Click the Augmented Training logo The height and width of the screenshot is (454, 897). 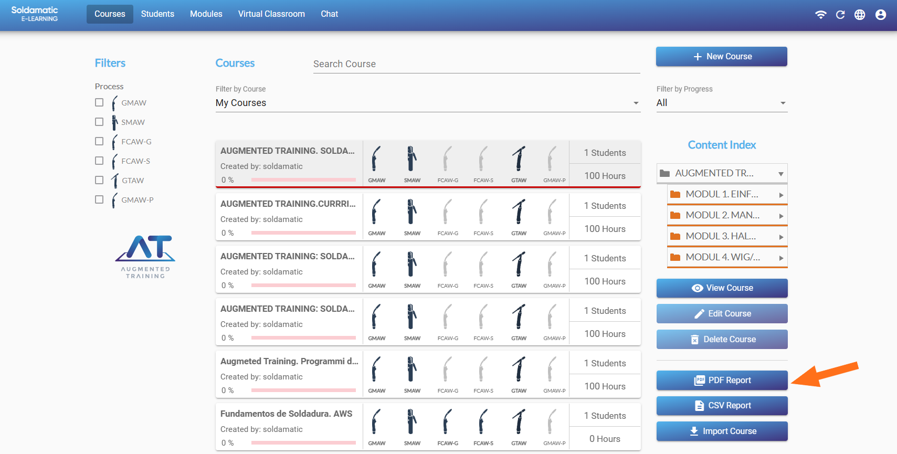[x=145, y=256]
